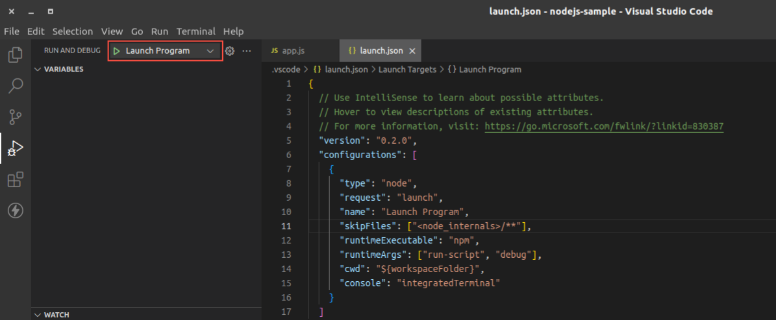Open the Help menu

[234, 31]
